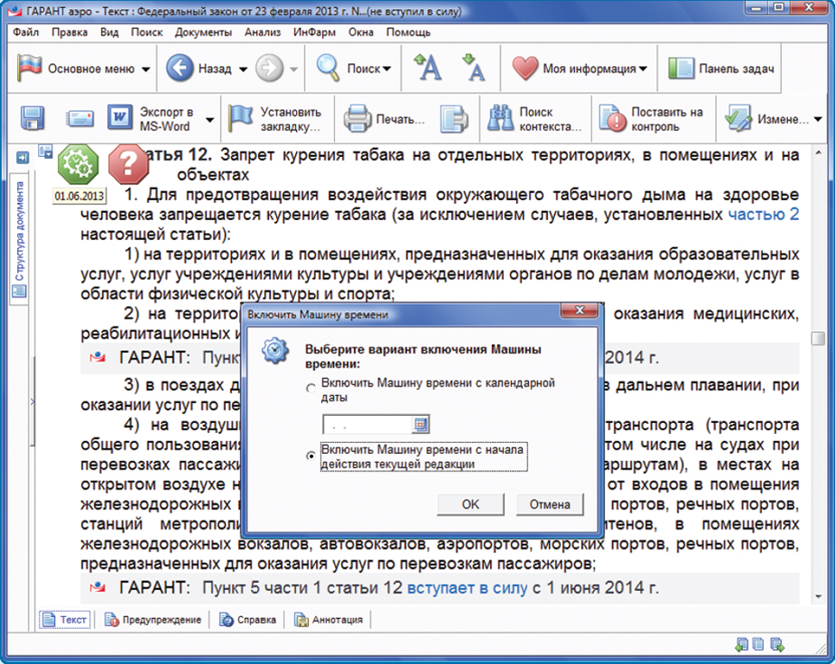The image size is (835, 664).
Task: Open the print preview icon
Action: tap(454, 119)
